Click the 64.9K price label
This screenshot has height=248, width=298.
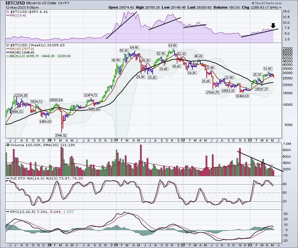click(x=134, y=48)
